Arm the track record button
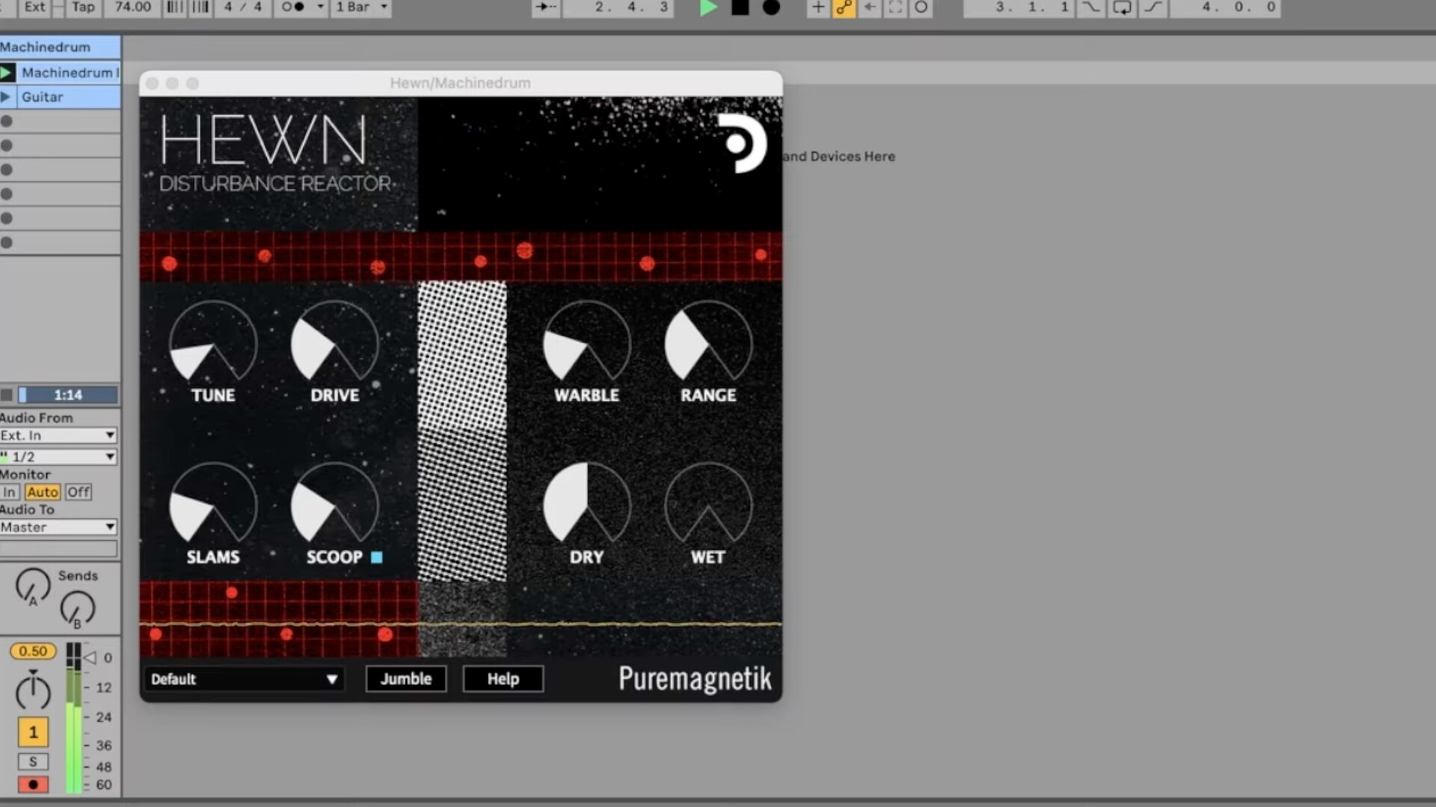 coord(33,785)
